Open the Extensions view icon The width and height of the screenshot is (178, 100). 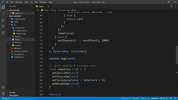tap(3, 33)
